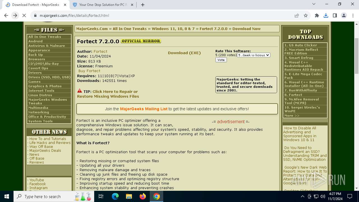Open Defragment an SSD article link
The width and height of the screenshot is (359, 202).
pos(305,153)
